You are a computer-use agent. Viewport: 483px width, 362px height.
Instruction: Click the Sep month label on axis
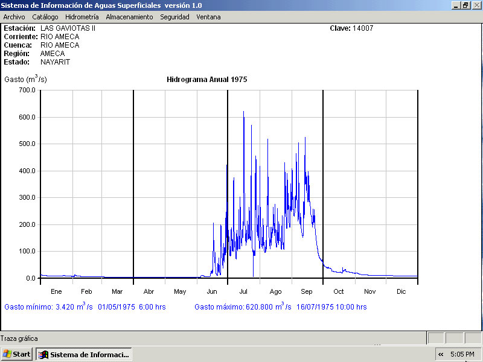307,291
